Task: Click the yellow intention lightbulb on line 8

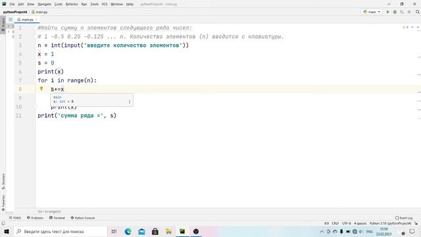Action: tap(41, 88)
